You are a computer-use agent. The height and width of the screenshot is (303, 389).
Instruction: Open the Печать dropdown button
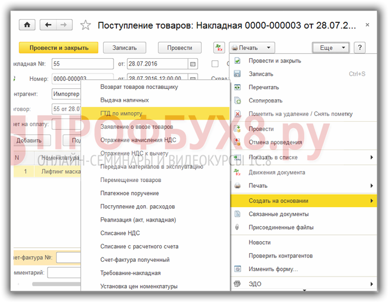pos(252,48)
